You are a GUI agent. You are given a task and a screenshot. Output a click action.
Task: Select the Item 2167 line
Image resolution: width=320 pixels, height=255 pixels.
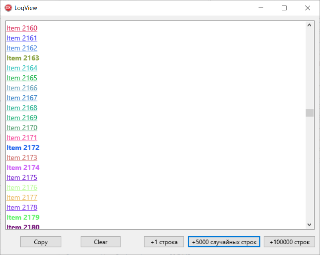(x=22, y=98)
